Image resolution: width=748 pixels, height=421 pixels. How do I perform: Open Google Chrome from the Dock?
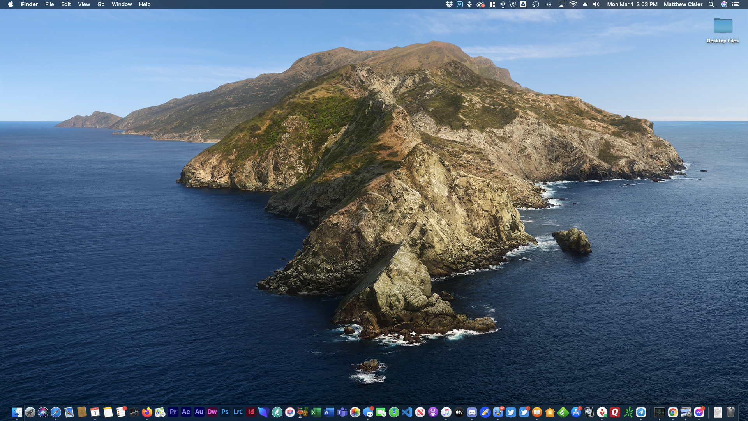pyautogui.click(x=673, y=412)
